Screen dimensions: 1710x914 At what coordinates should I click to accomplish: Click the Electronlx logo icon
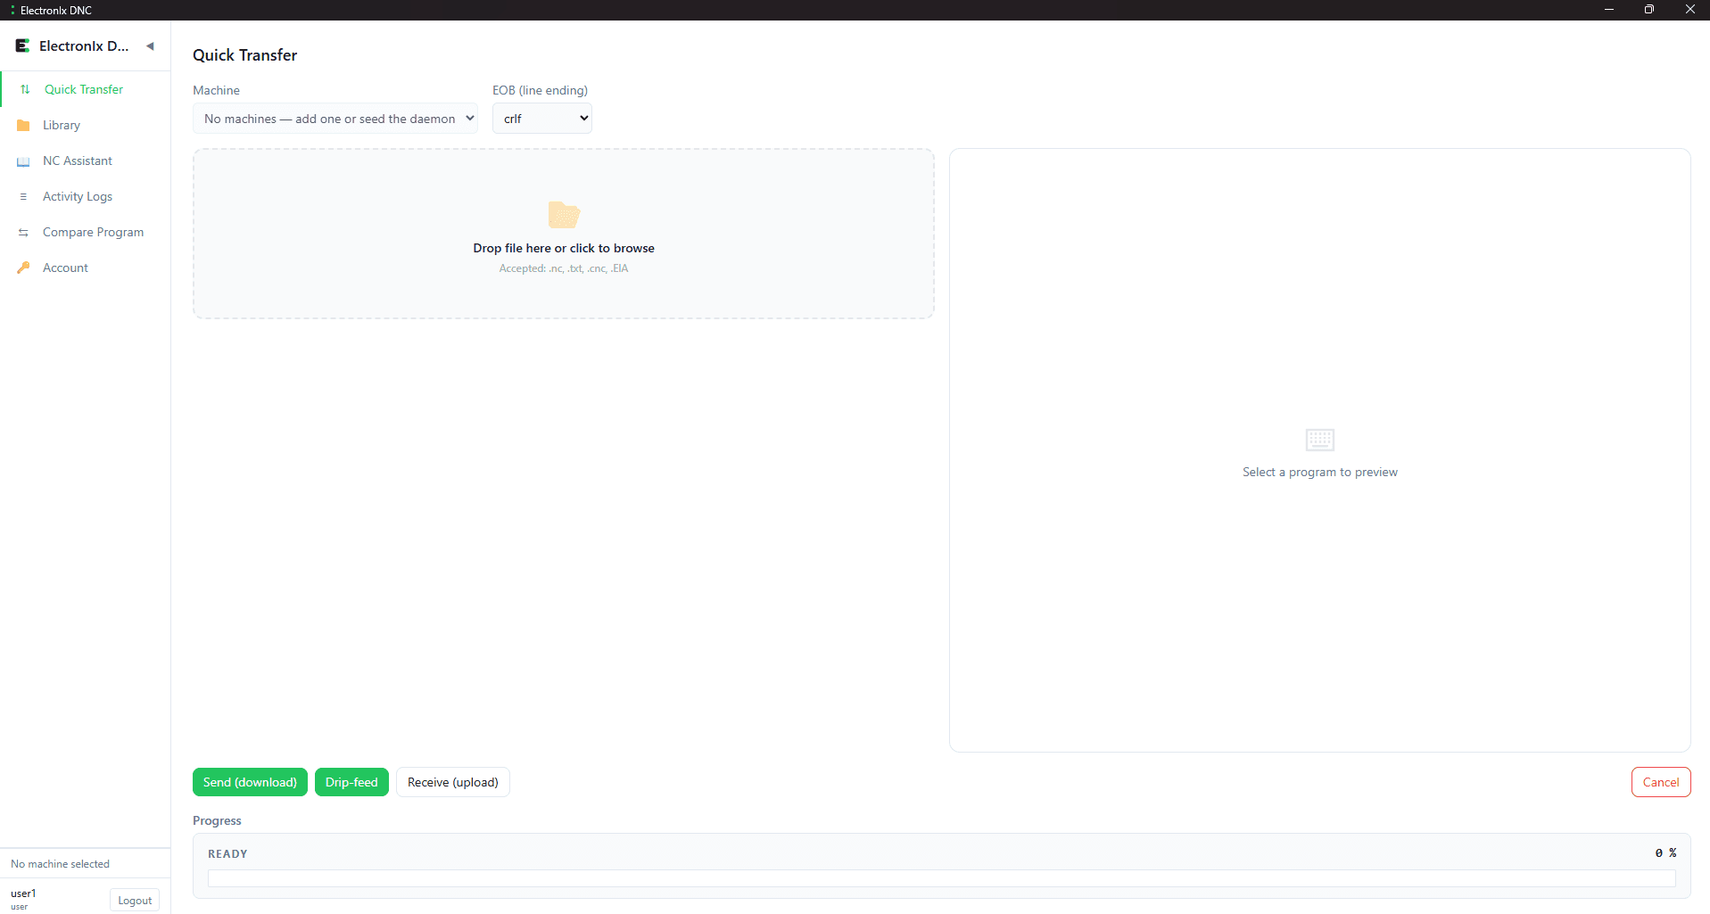pyautogui.click(x=22, y=45)
